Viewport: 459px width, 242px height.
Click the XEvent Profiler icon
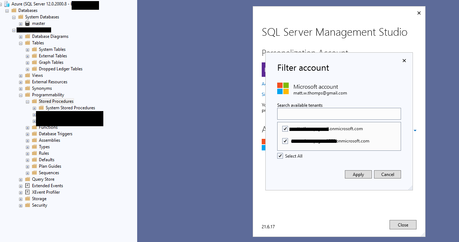click(27, 192)
